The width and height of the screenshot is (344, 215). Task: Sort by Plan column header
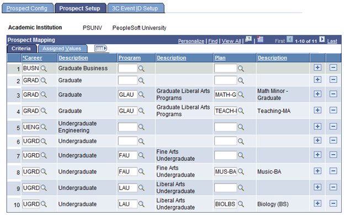click(220, 58)
